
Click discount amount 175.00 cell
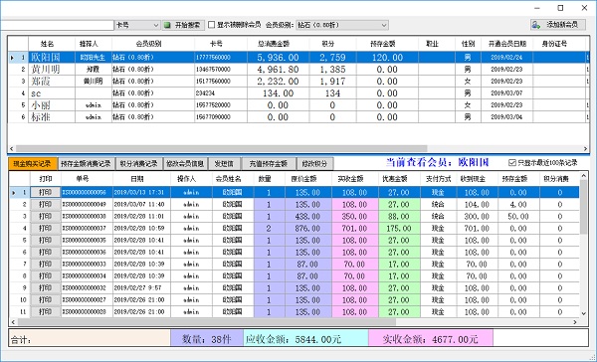point(399,229)
